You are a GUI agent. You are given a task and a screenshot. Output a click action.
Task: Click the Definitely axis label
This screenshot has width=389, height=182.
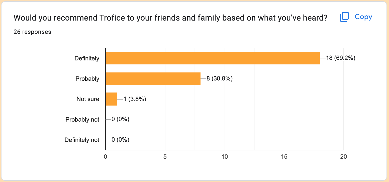point(87,59)
